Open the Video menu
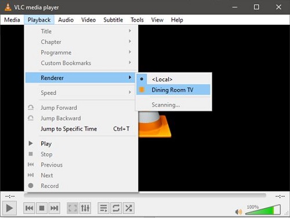 tap(88, 20)
